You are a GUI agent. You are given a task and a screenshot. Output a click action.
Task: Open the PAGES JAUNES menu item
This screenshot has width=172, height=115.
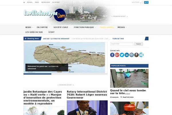click(x=107, y=27)
